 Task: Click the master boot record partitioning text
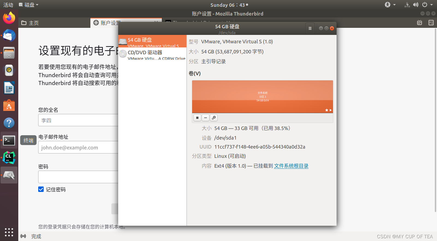coord(213,61)
